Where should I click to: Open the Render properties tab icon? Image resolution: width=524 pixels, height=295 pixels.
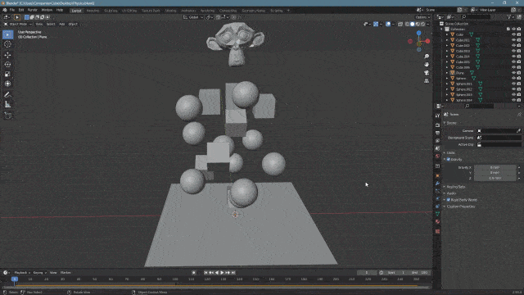coord(437,125)
